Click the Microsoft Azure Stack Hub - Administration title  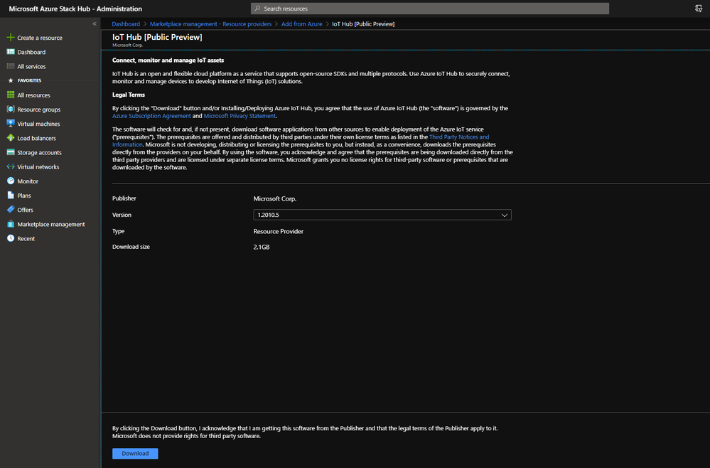75,9
